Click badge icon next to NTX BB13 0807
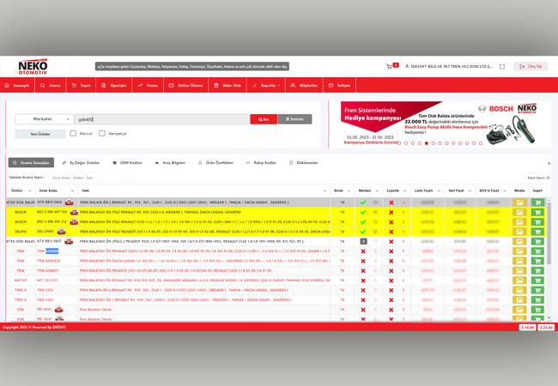Image resolution: width=558 pixels, height=386 pixels. [x=69, y=241]
